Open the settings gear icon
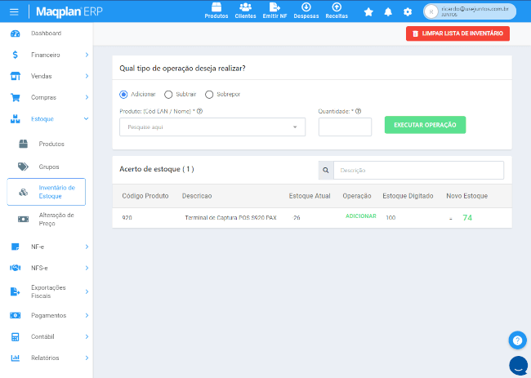The height and width of the screenshot is (378, 531). (x=408, y=12)
